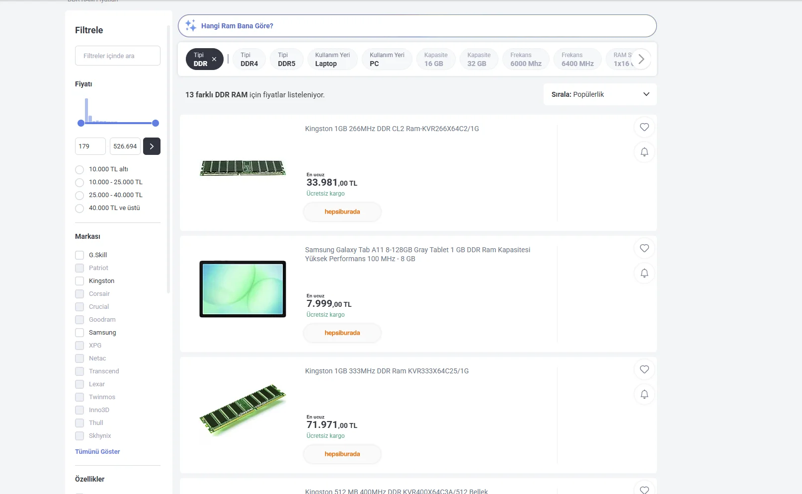Image resolution: width=802 pixels, height=494 pixels.
Task: Focus the Filtreler içinde ara search field
Action: coord(118,56)
